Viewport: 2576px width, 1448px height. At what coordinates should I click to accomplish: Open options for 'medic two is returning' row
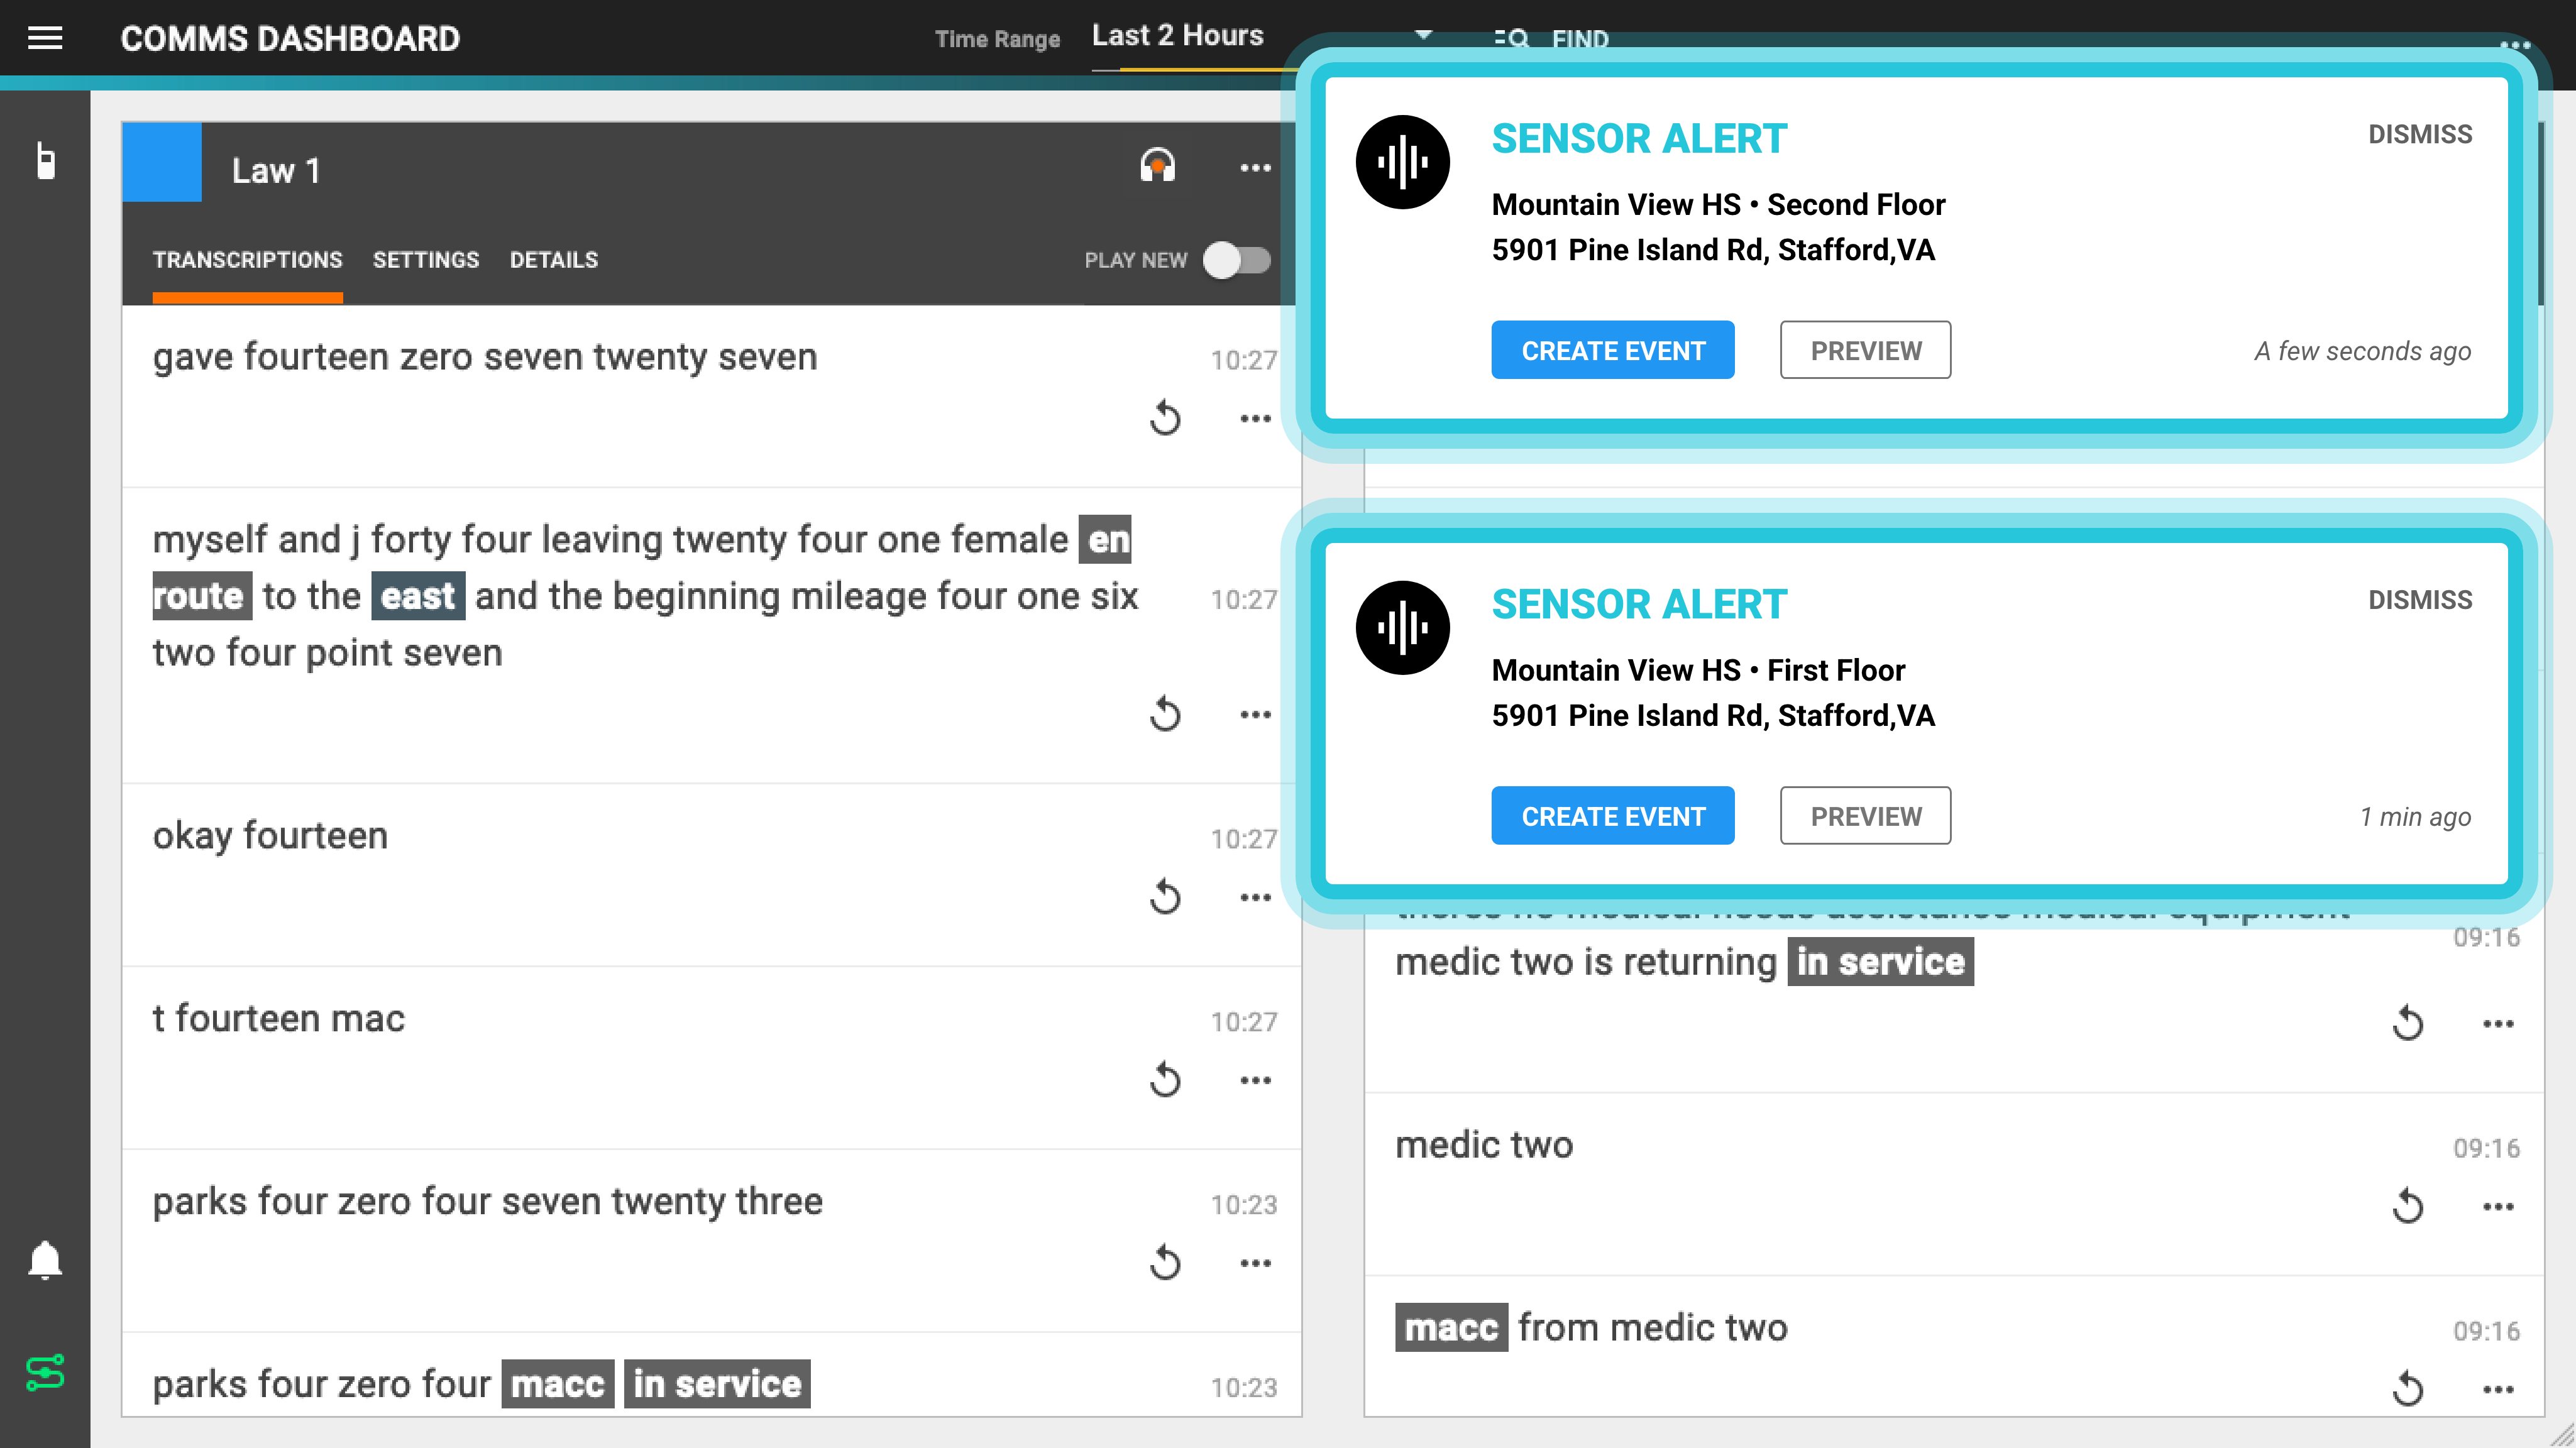pos(2498,1023)
